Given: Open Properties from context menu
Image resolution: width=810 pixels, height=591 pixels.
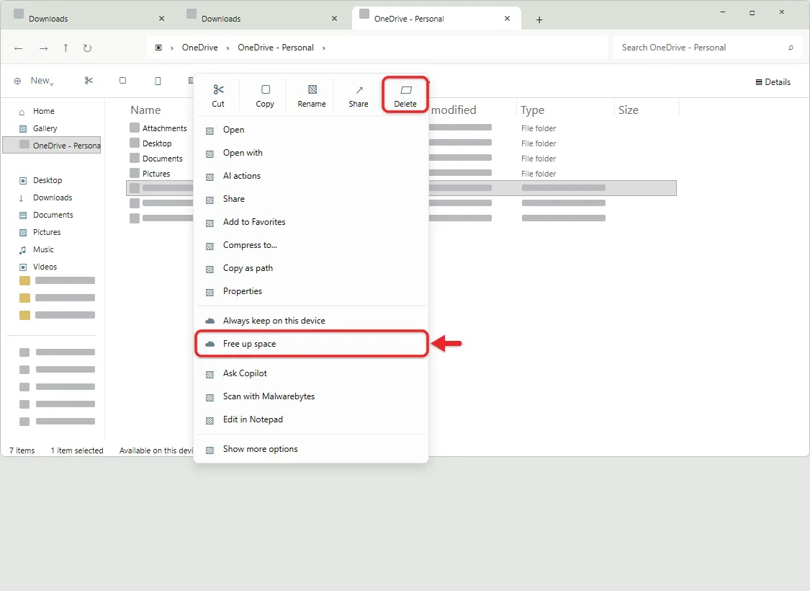Looking at the screenshot, I should point(312,291).
